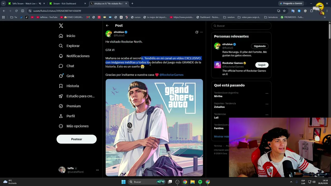Open Grok in the sidebar
The height and width of the screenshot is (186, 331).
coord(66,76)
